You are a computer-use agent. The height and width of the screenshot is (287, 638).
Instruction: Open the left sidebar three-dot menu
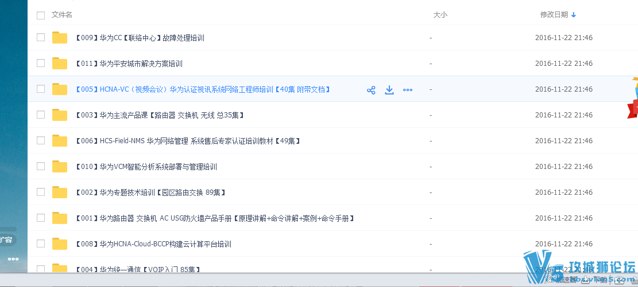[13, 259]
